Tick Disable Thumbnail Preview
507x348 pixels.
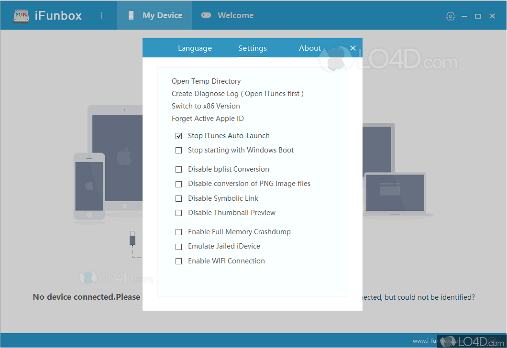pyautogui.click(x=178, y=213)
